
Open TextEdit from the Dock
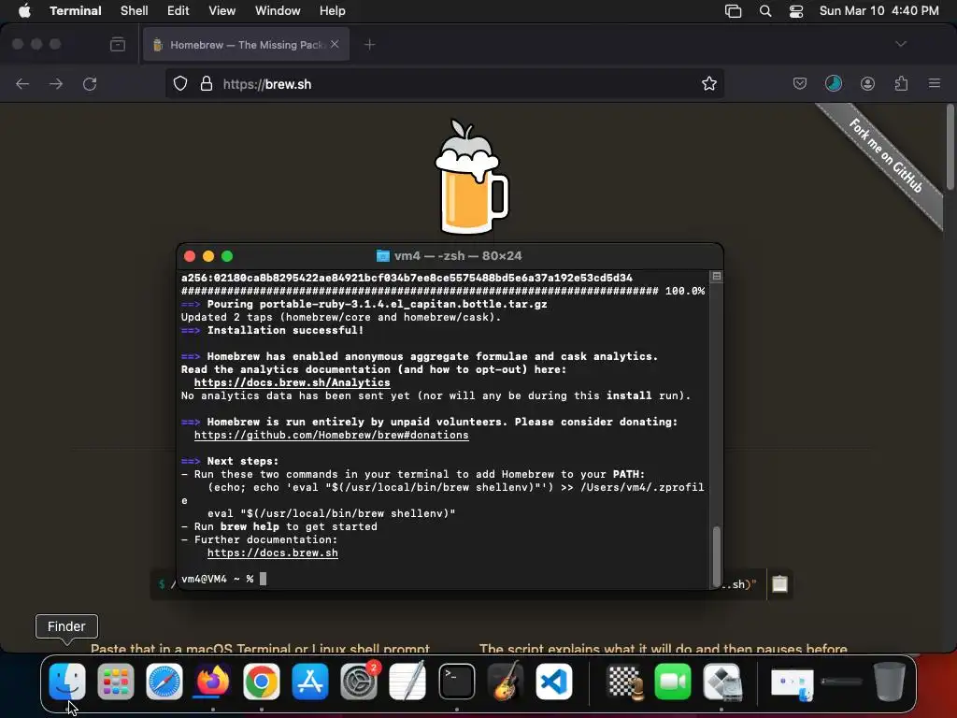point(407,682)
